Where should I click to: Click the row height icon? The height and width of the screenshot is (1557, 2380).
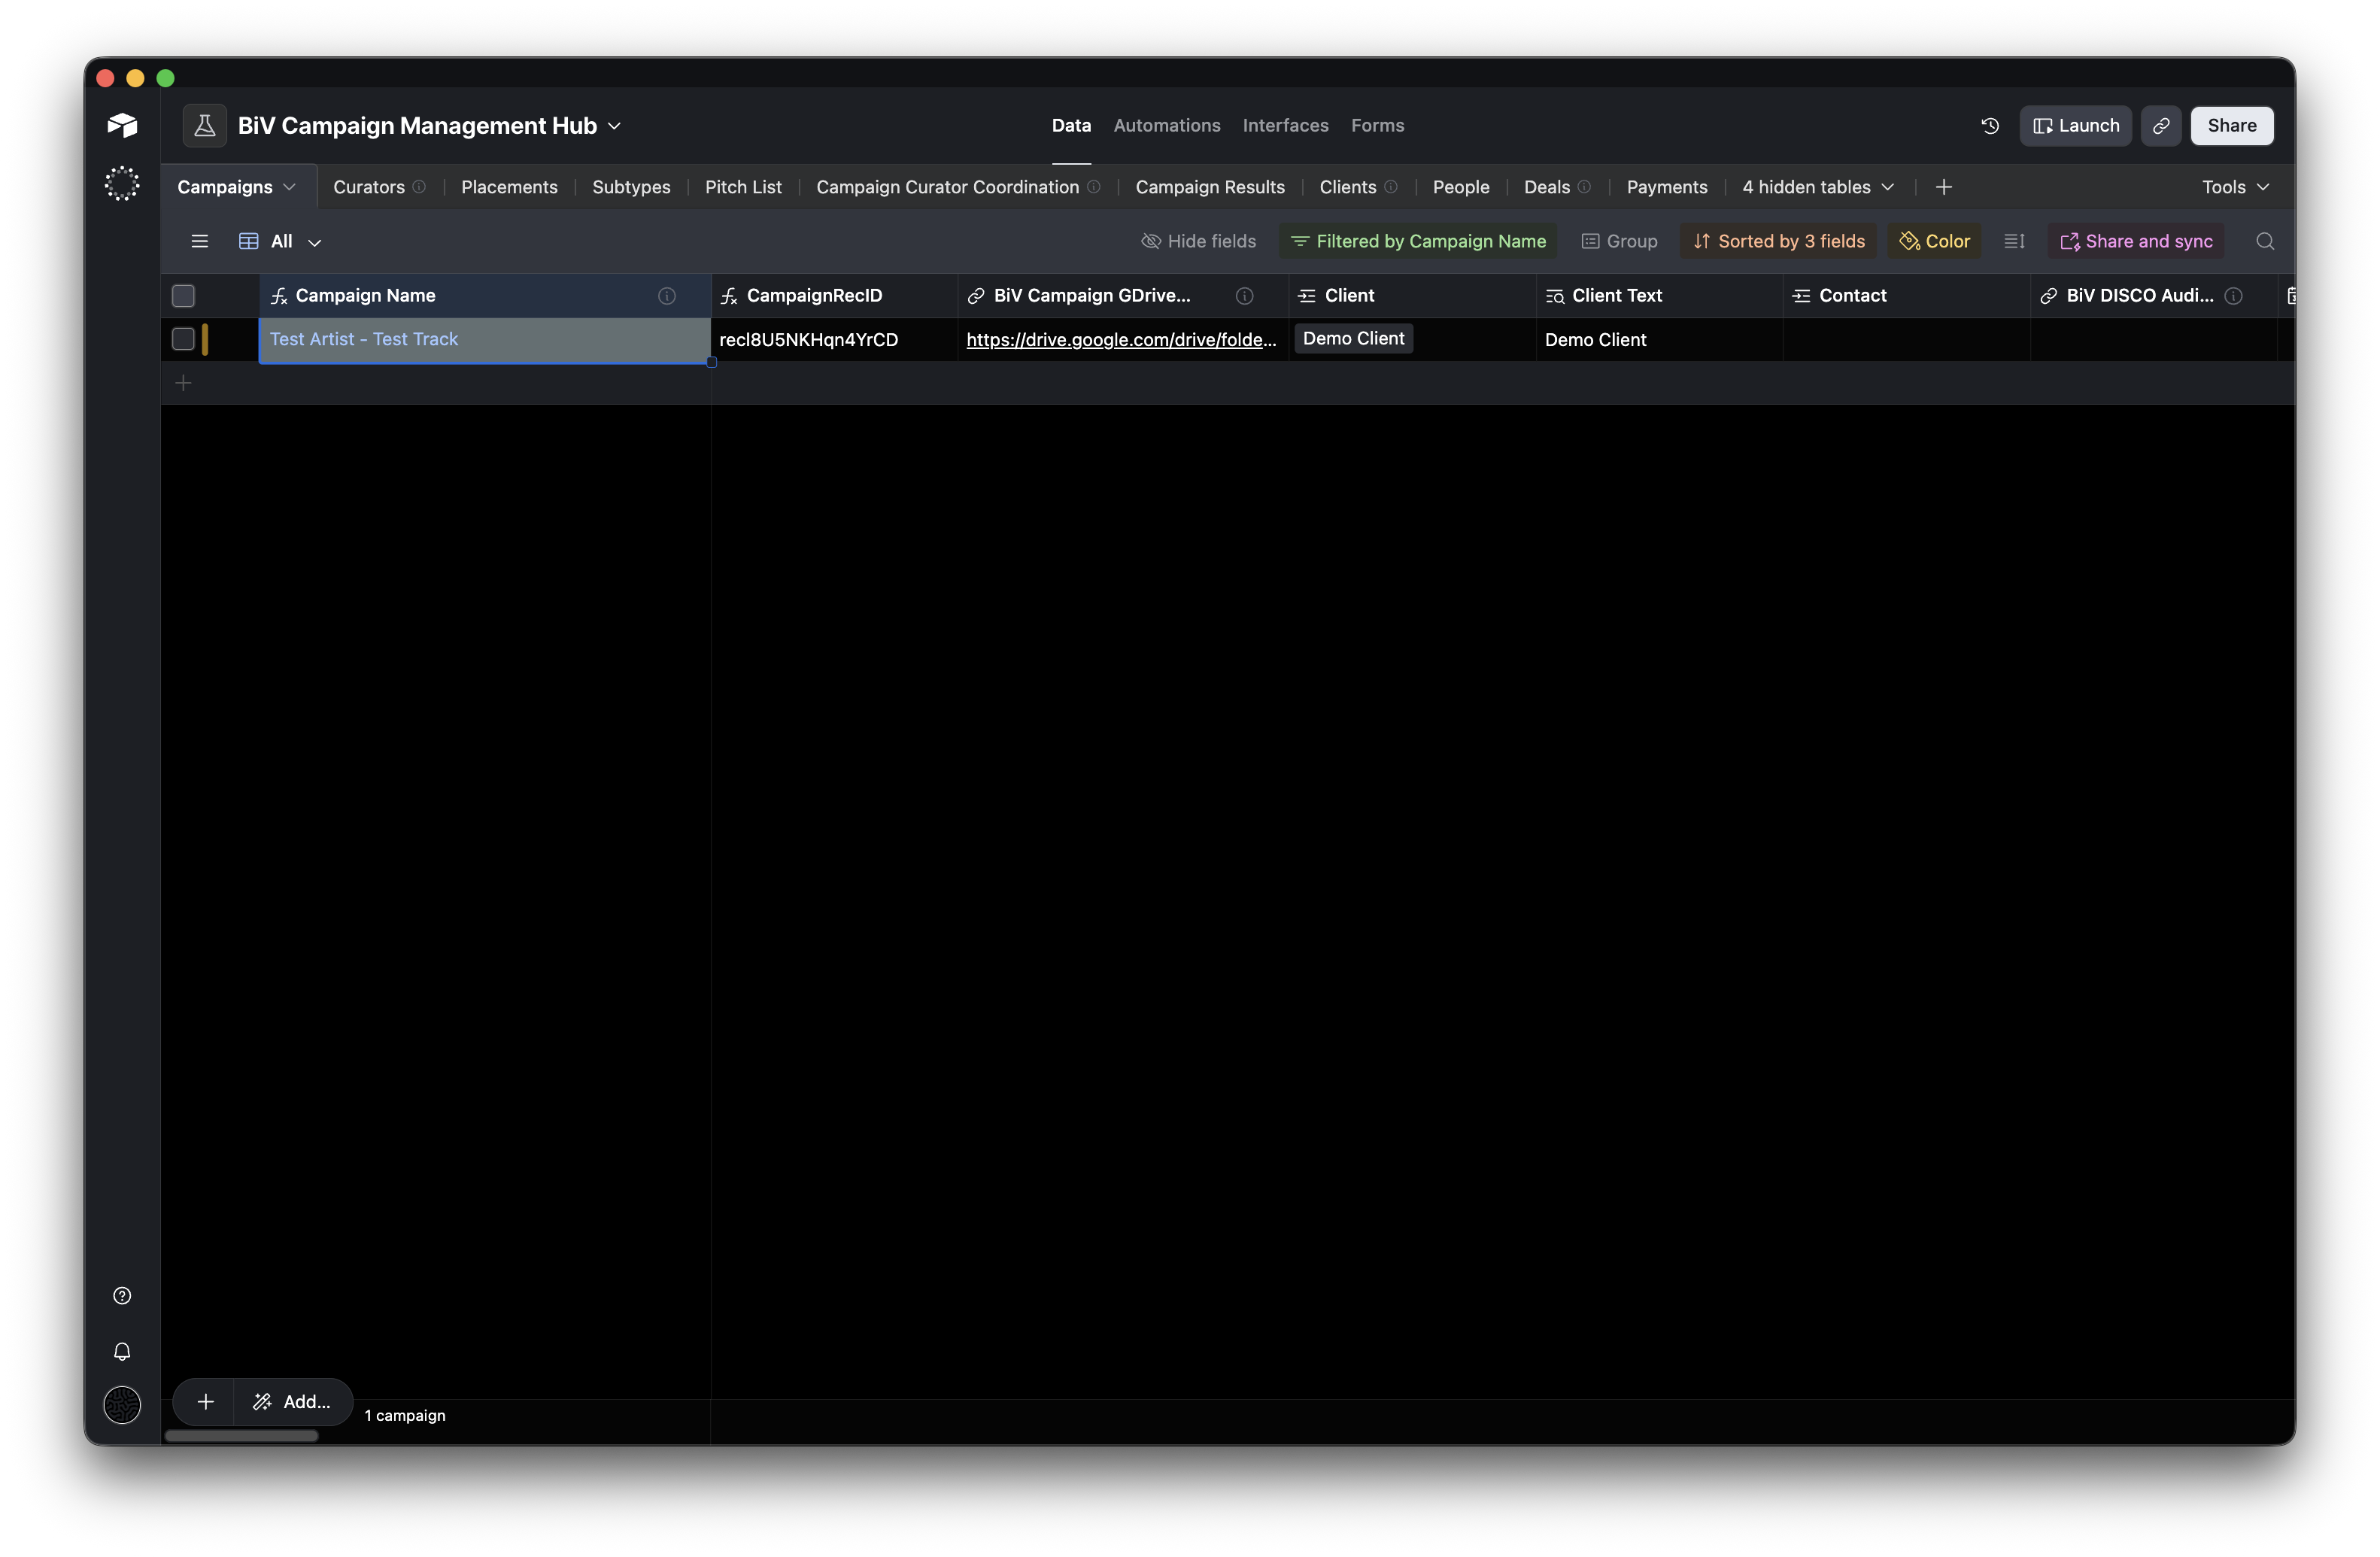[2014, 241]
